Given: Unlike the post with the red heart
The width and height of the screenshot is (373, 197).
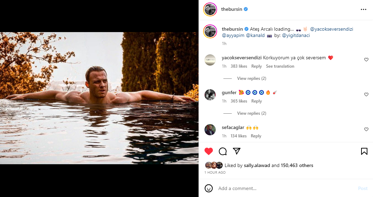Looking at the screenshot, I should point(209,151).
